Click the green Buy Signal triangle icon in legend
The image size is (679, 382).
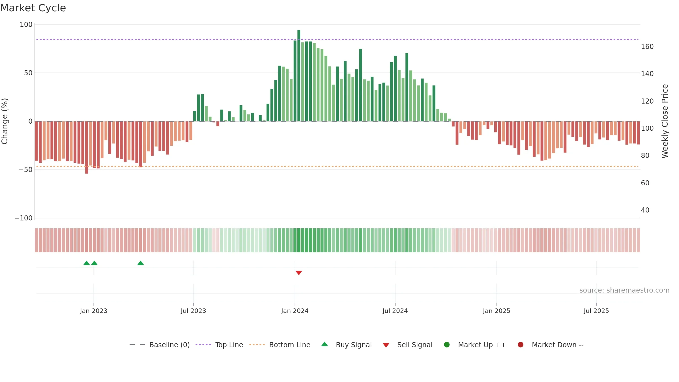(325, 344)
